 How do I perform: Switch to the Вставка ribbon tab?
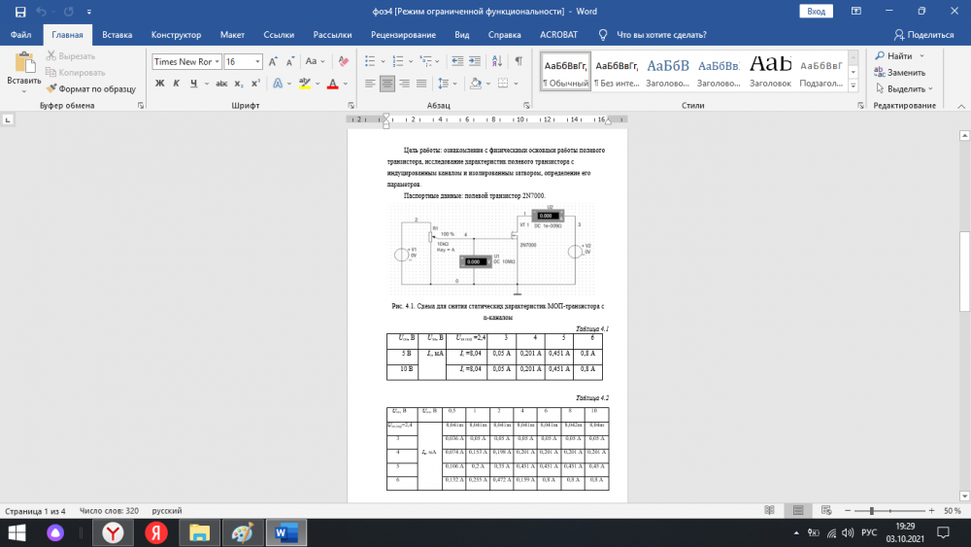tap(117, 34)
